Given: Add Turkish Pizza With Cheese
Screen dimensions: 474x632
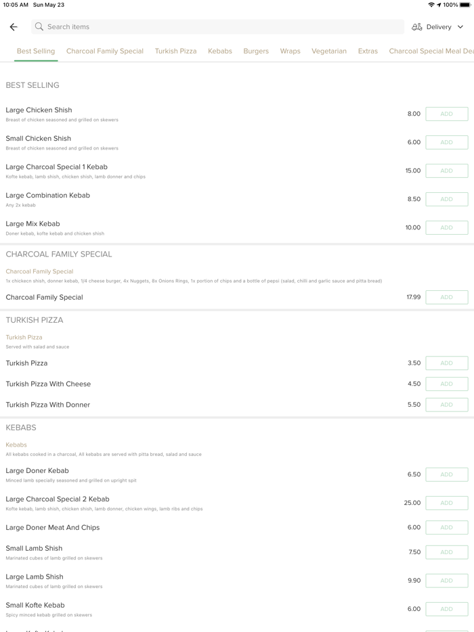Looking at the screenshot, I should (446, 384).
